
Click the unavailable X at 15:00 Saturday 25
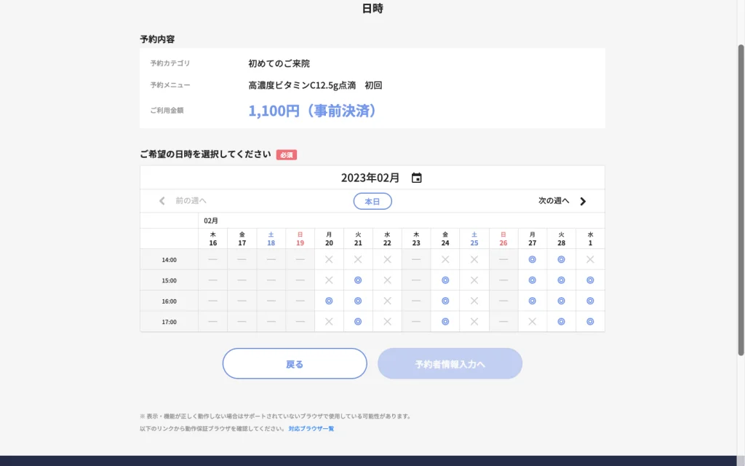pos(474,280)
